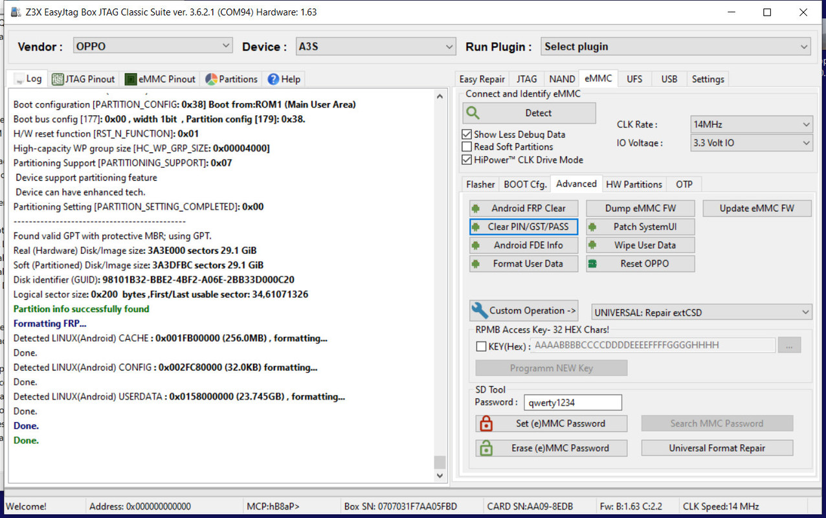This screenshot has width=826, height=518.
Task: Open the UNIVERSAL: Repair extCSD dropdown
Action: 702,312
